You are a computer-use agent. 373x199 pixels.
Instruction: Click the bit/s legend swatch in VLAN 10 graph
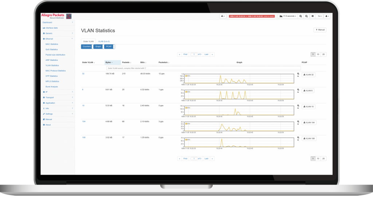(186, 108)
